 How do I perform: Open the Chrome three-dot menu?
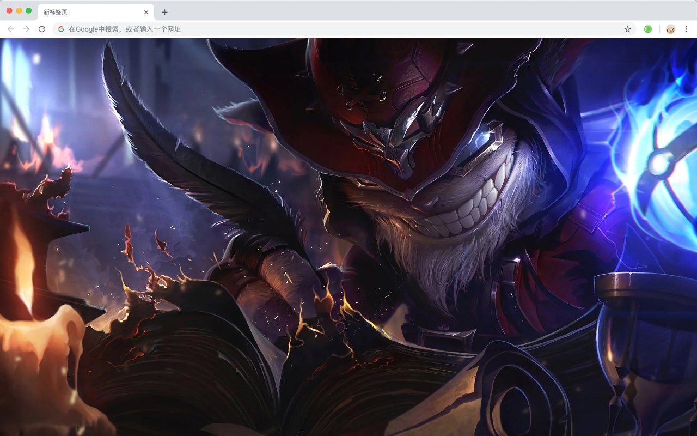coord(686,29)
